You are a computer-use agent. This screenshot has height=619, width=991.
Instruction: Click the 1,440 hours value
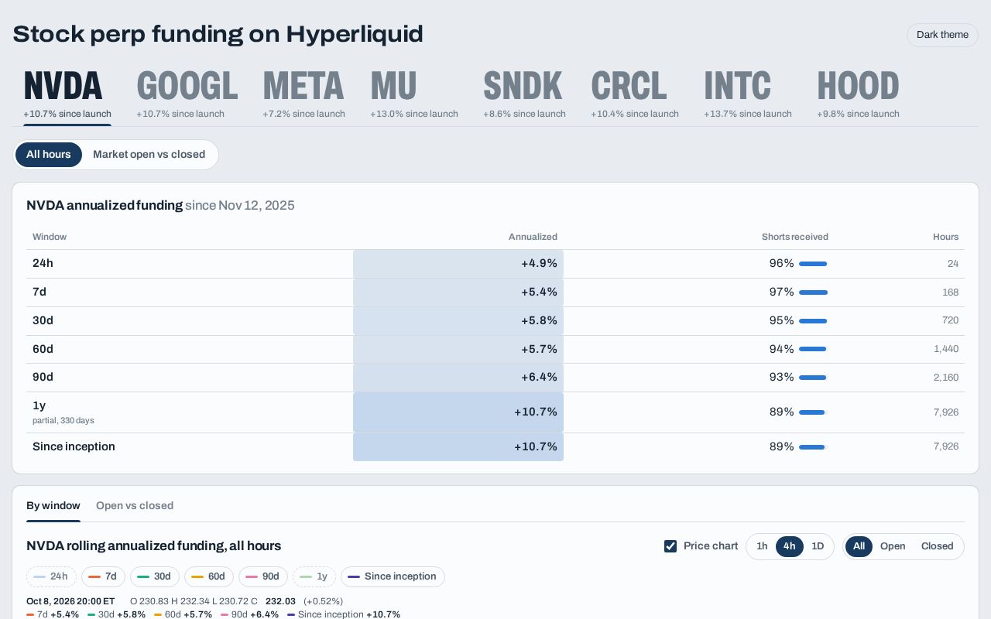point(946,350)
